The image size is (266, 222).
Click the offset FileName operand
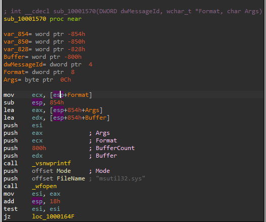[58, 178]
